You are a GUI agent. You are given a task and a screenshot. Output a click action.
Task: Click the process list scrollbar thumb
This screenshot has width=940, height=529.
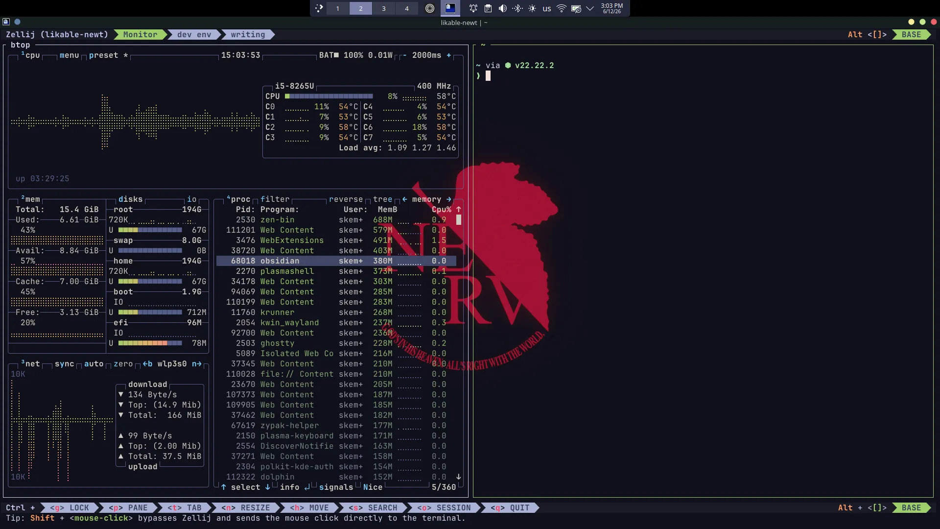click(x=458, y=220)
